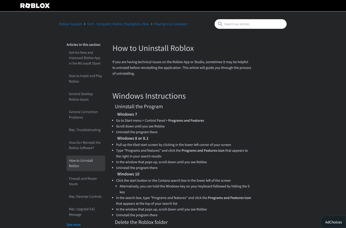Open 'How to Install and Play Roblox' article
Screen dimensions: 346x228
coord(86,79)
